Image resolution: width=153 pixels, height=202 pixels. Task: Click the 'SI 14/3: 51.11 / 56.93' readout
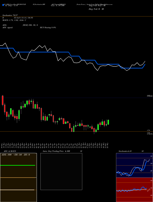tap(23, 18)
